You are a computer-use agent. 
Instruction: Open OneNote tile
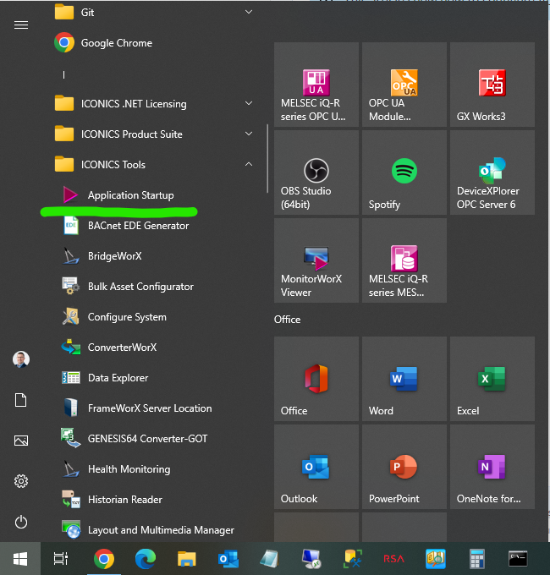point(492,467)
